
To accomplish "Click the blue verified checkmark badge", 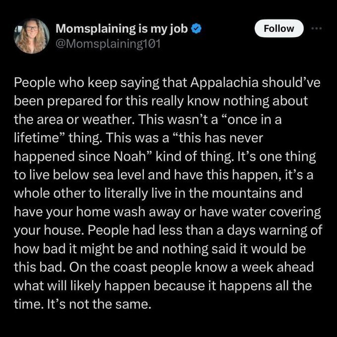I will coord(196,29).
